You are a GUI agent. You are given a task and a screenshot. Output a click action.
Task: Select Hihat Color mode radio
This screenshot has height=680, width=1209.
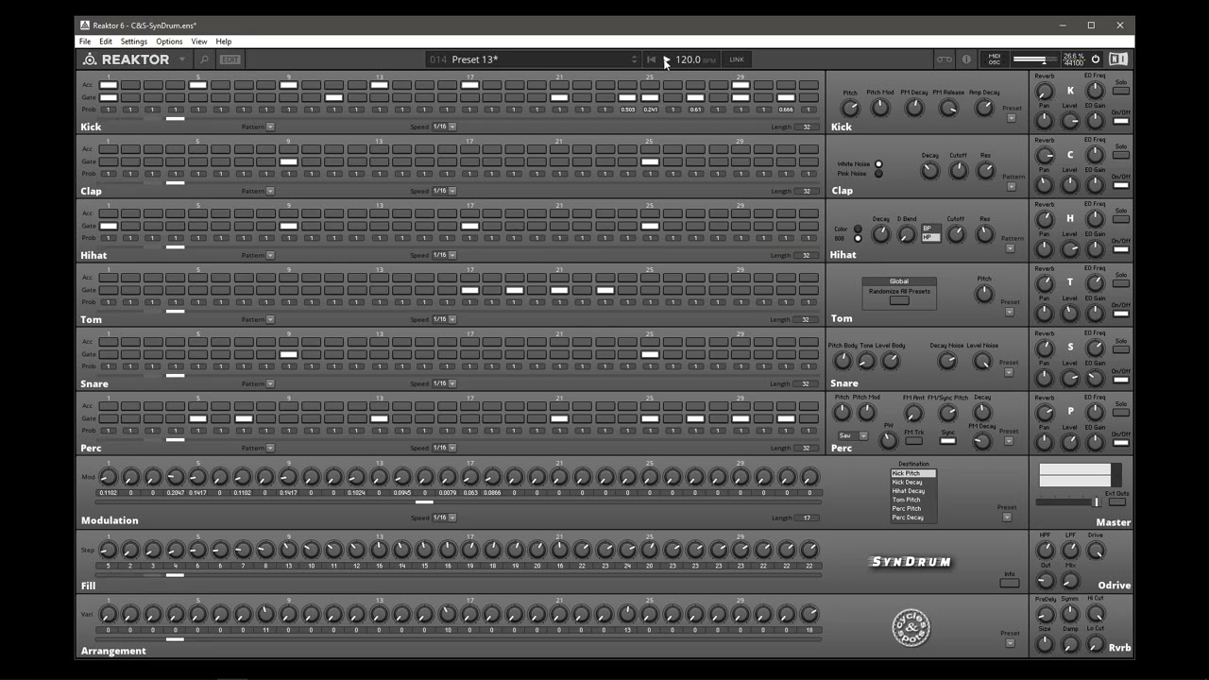point(858,229)
